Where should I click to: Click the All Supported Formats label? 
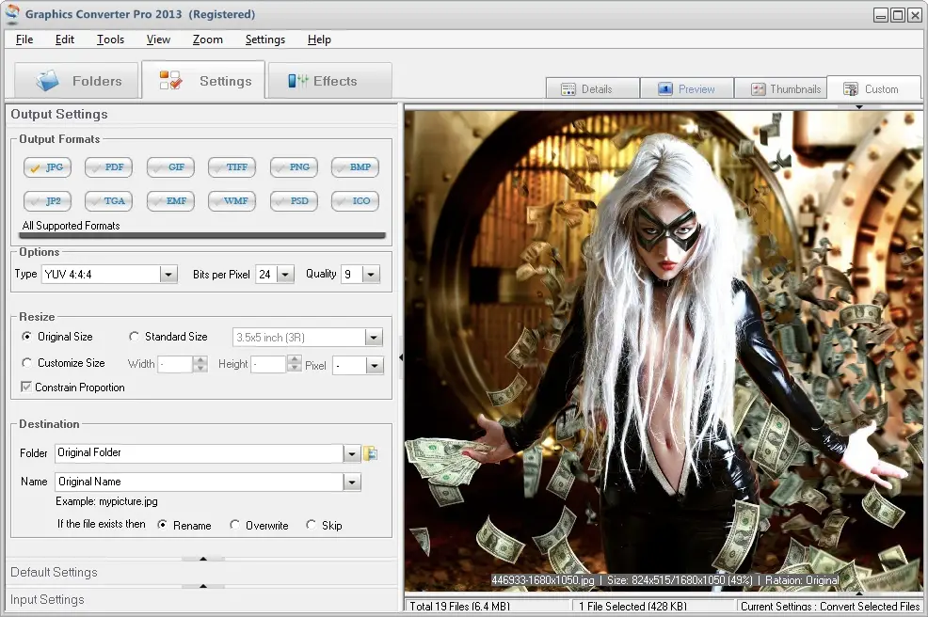point(71,226)
